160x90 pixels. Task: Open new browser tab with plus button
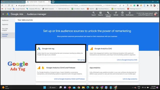[53, 2]
